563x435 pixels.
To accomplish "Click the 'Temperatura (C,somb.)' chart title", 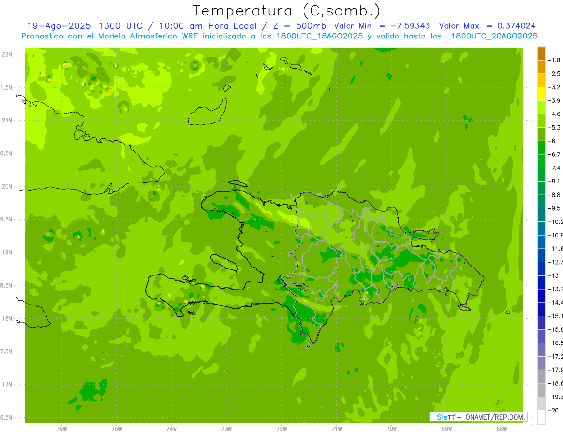I will [287, 11].
